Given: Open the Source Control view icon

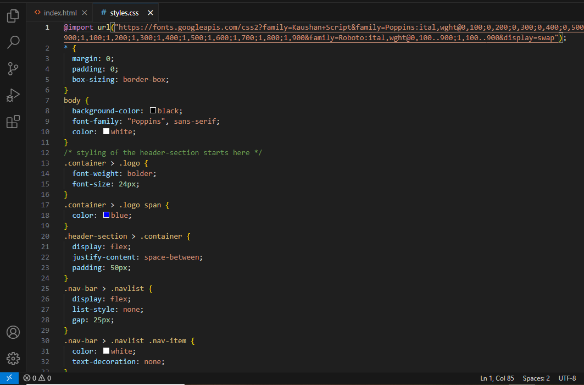Looking at the screenshot, I should click(13, 69).
